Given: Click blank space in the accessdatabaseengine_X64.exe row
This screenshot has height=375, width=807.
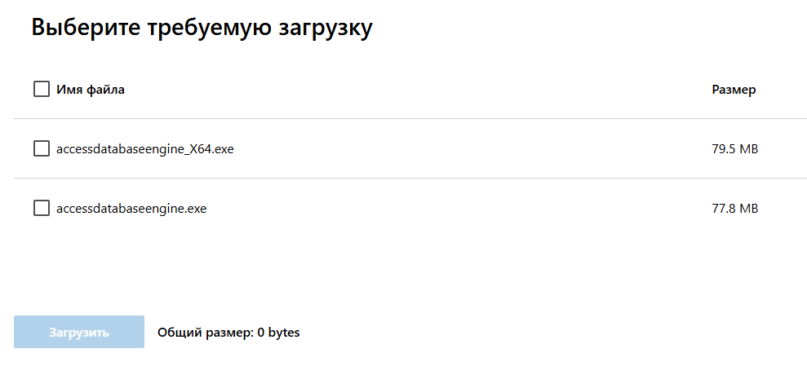Looking at the screenshot, I should [473, 149].
